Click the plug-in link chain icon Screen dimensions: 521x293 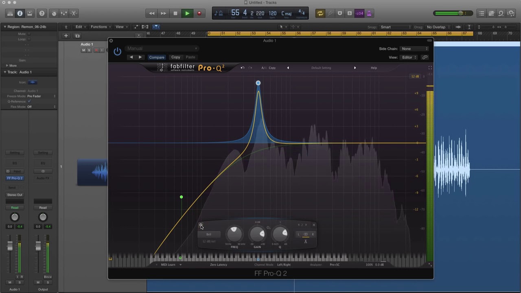pos(425,57)
